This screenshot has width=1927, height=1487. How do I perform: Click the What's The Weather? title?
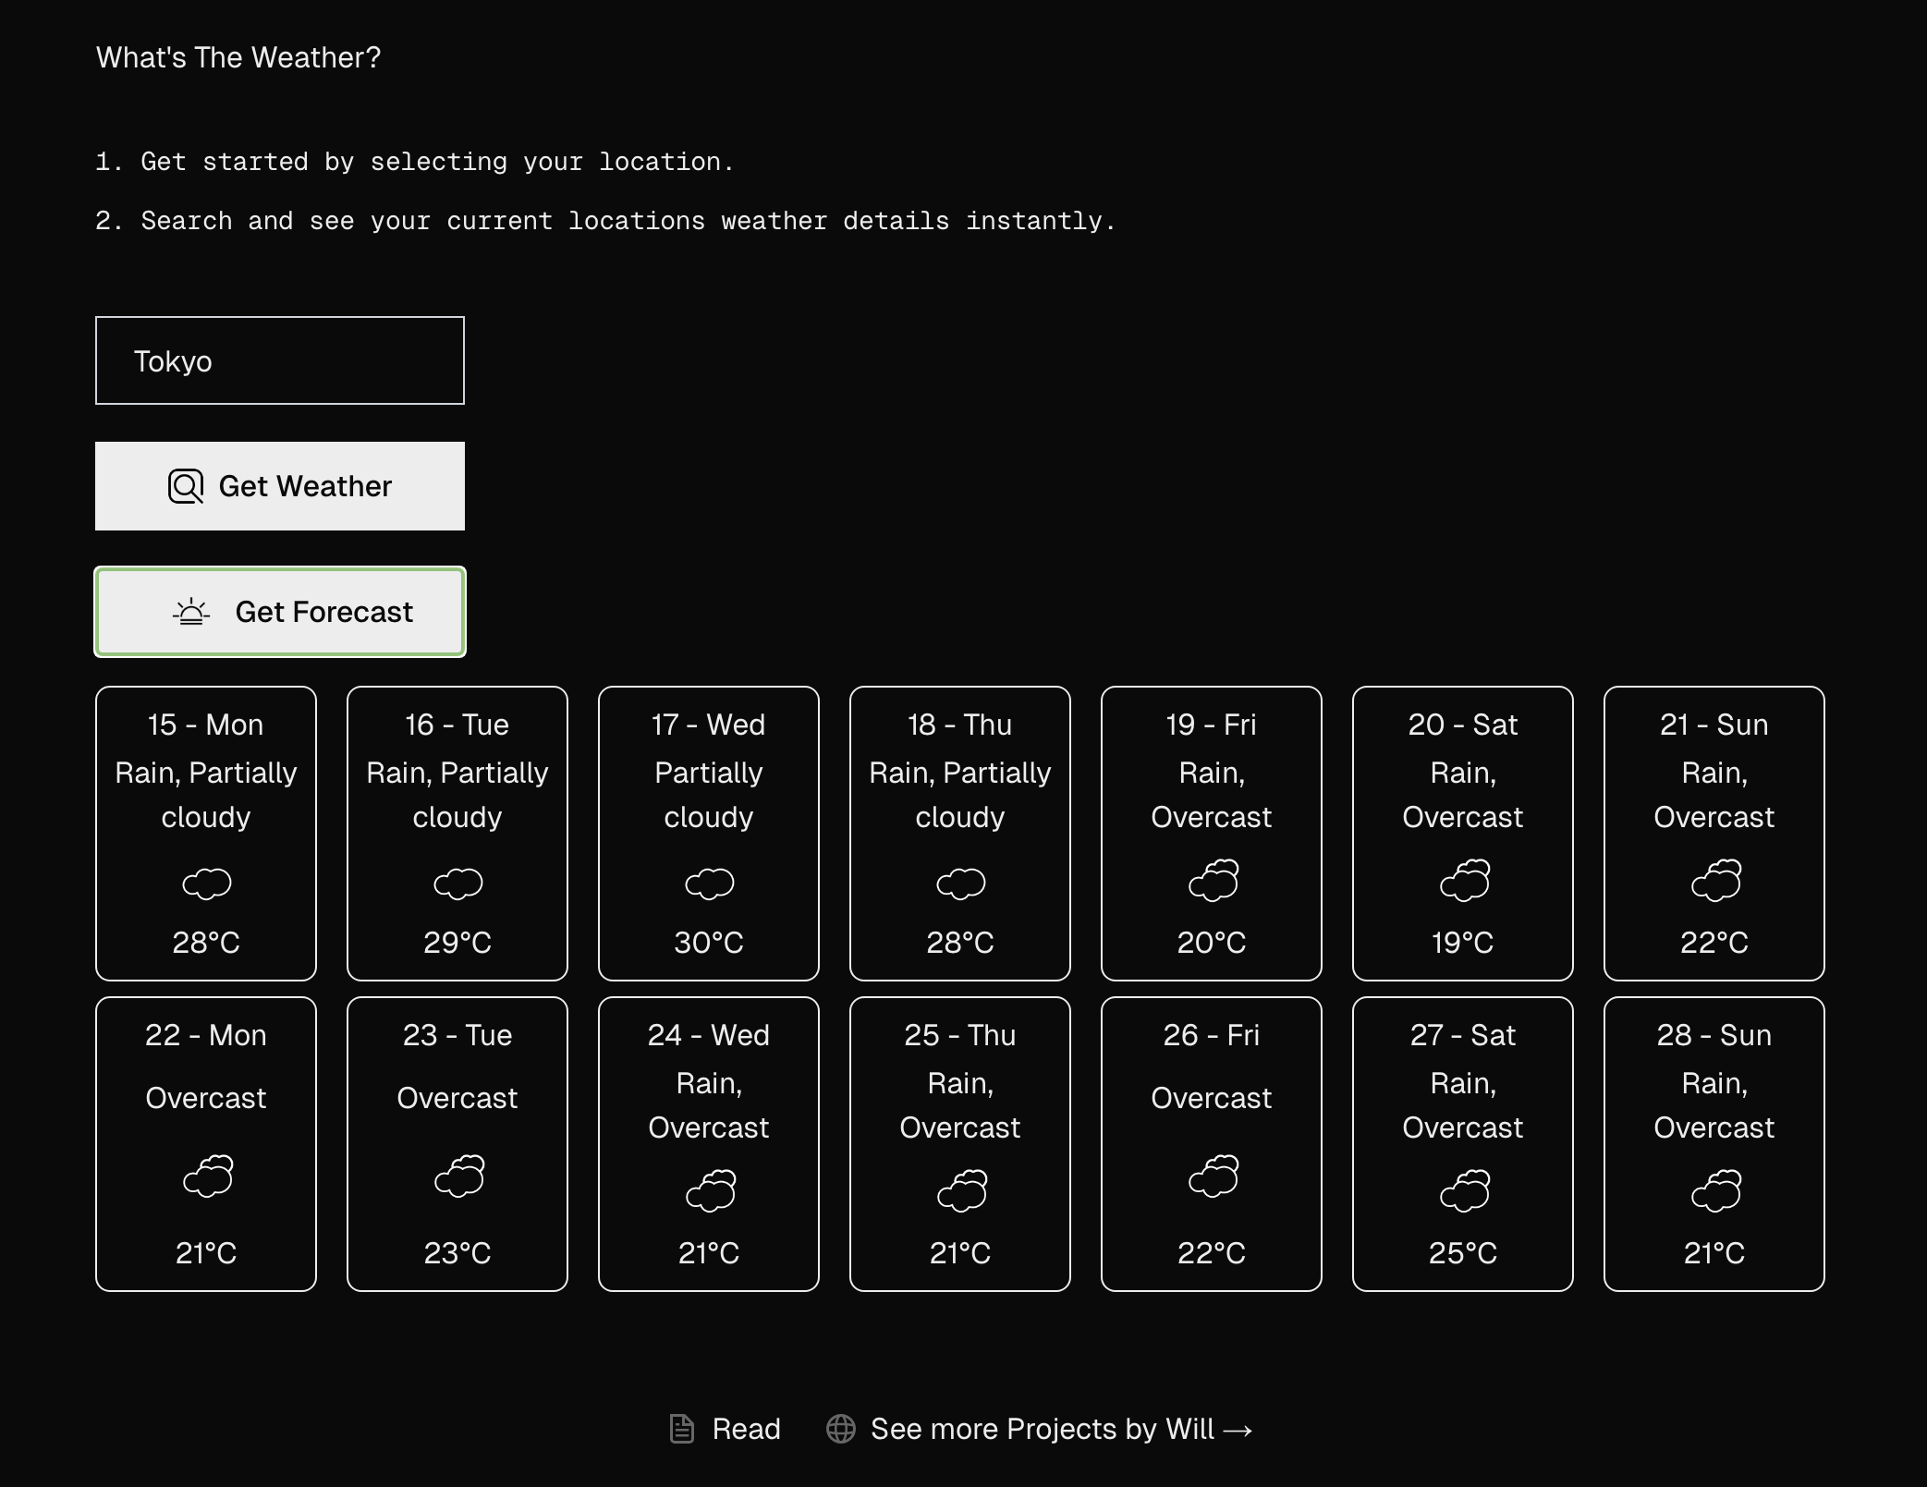(x=238, y=57)
